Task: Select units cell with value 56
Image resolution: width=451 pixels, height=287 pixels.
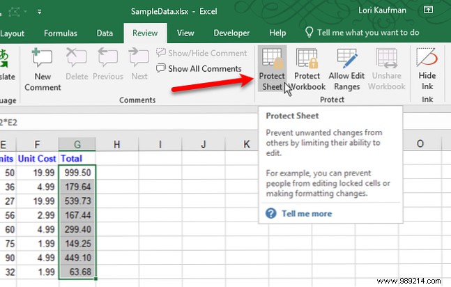Action: tap(8, 215)
